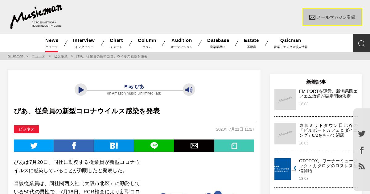This screenshot has height=194, width=370.
Task: Go to Musicman breadcrumb link
Action: 15,56
